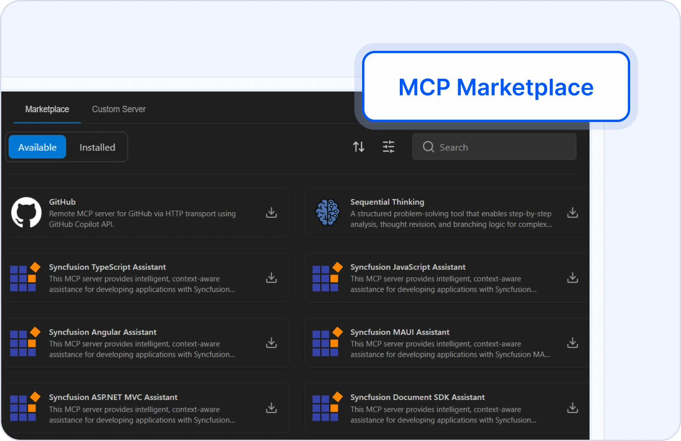681x441 pixels.
Task: Download the GitHub MCP server
Action: point(271,213)
